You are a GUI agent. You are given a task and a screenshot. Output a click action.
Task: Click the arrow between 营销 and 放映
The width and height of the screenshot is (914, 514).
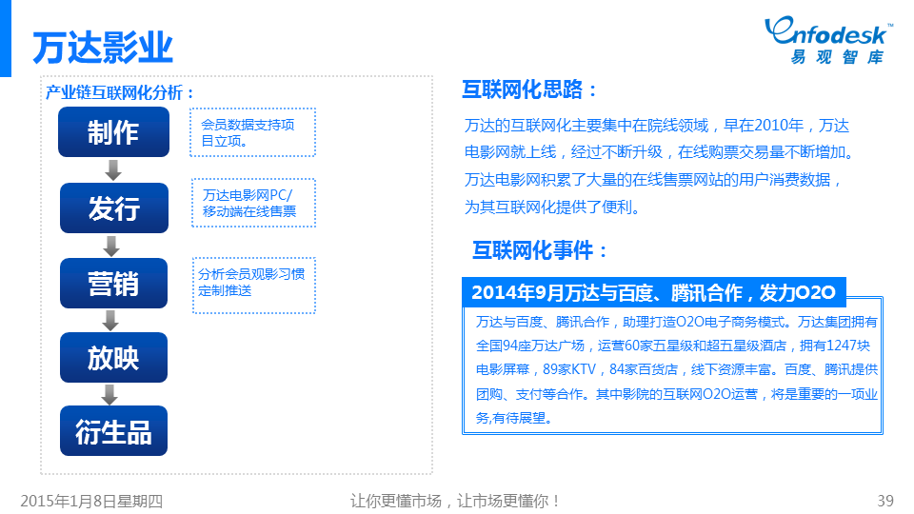point(113,321)
